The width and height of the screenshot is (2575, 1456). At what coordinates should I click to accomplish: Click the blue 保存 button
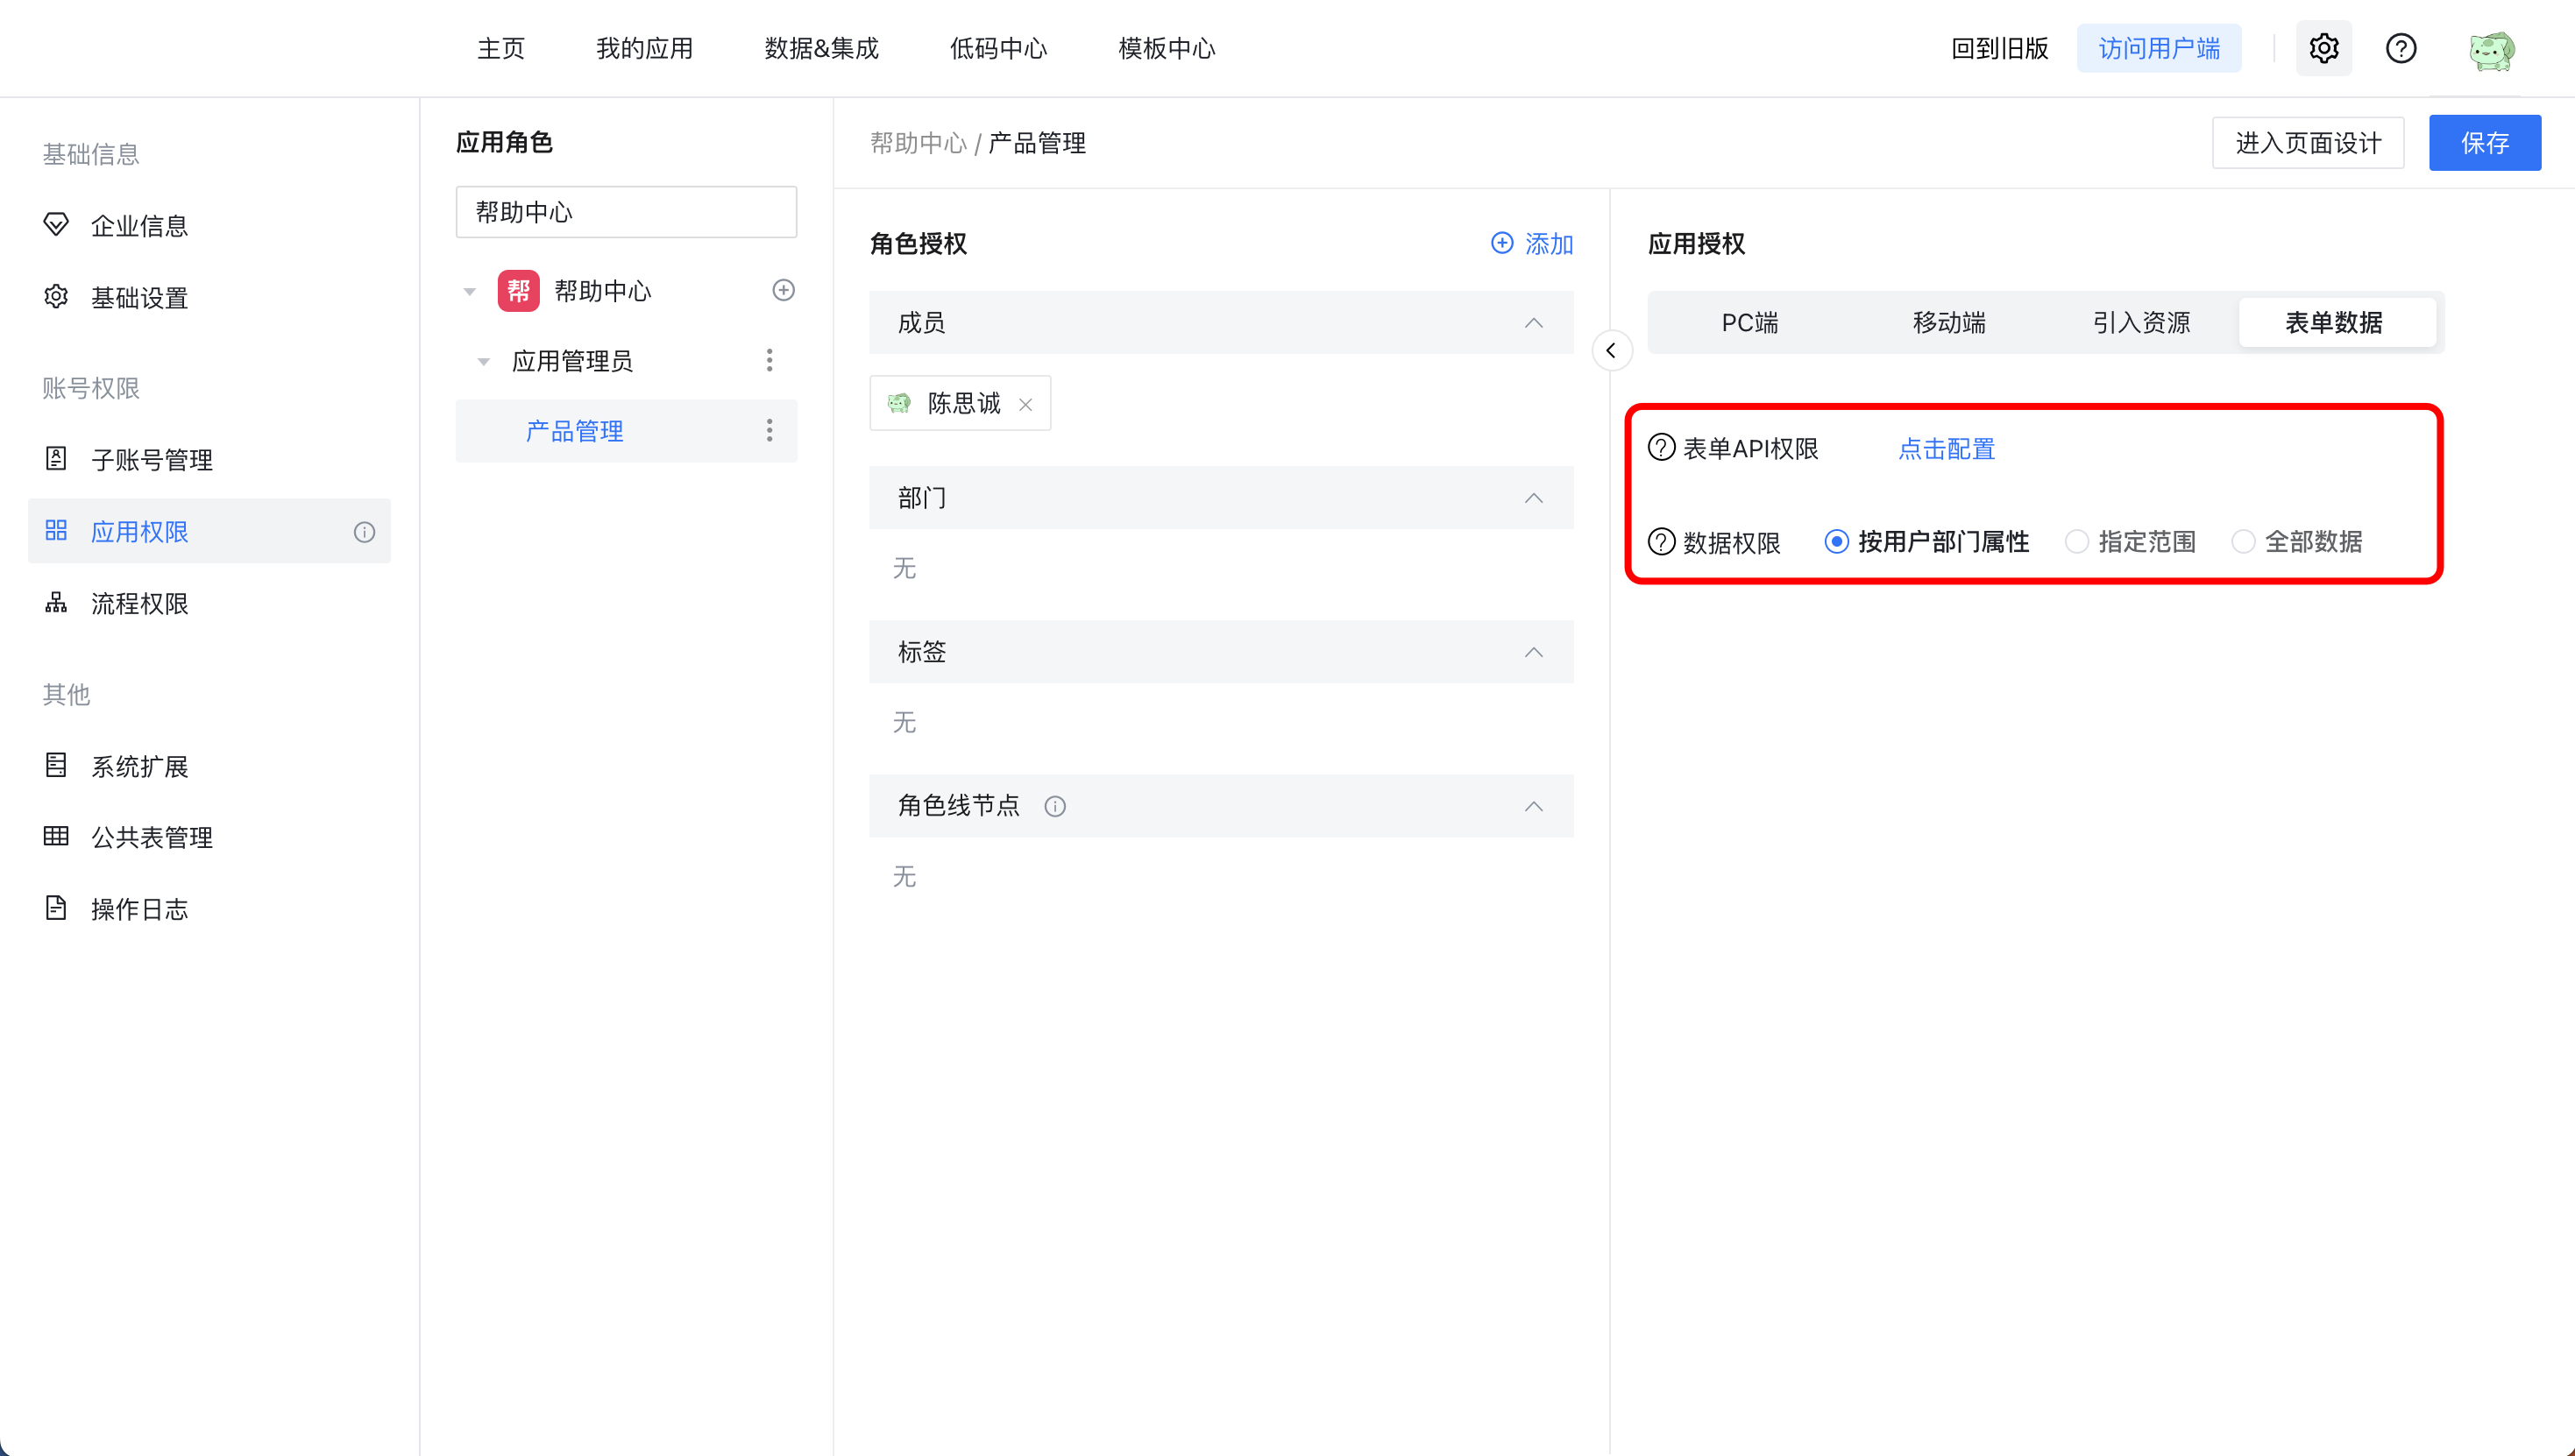(2484, 143)
